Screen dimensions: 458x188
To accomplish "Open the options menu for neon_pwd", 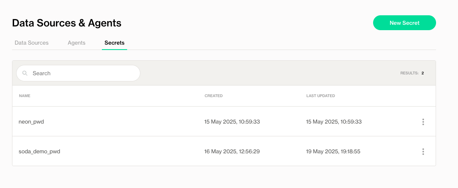I will [423, 122].
